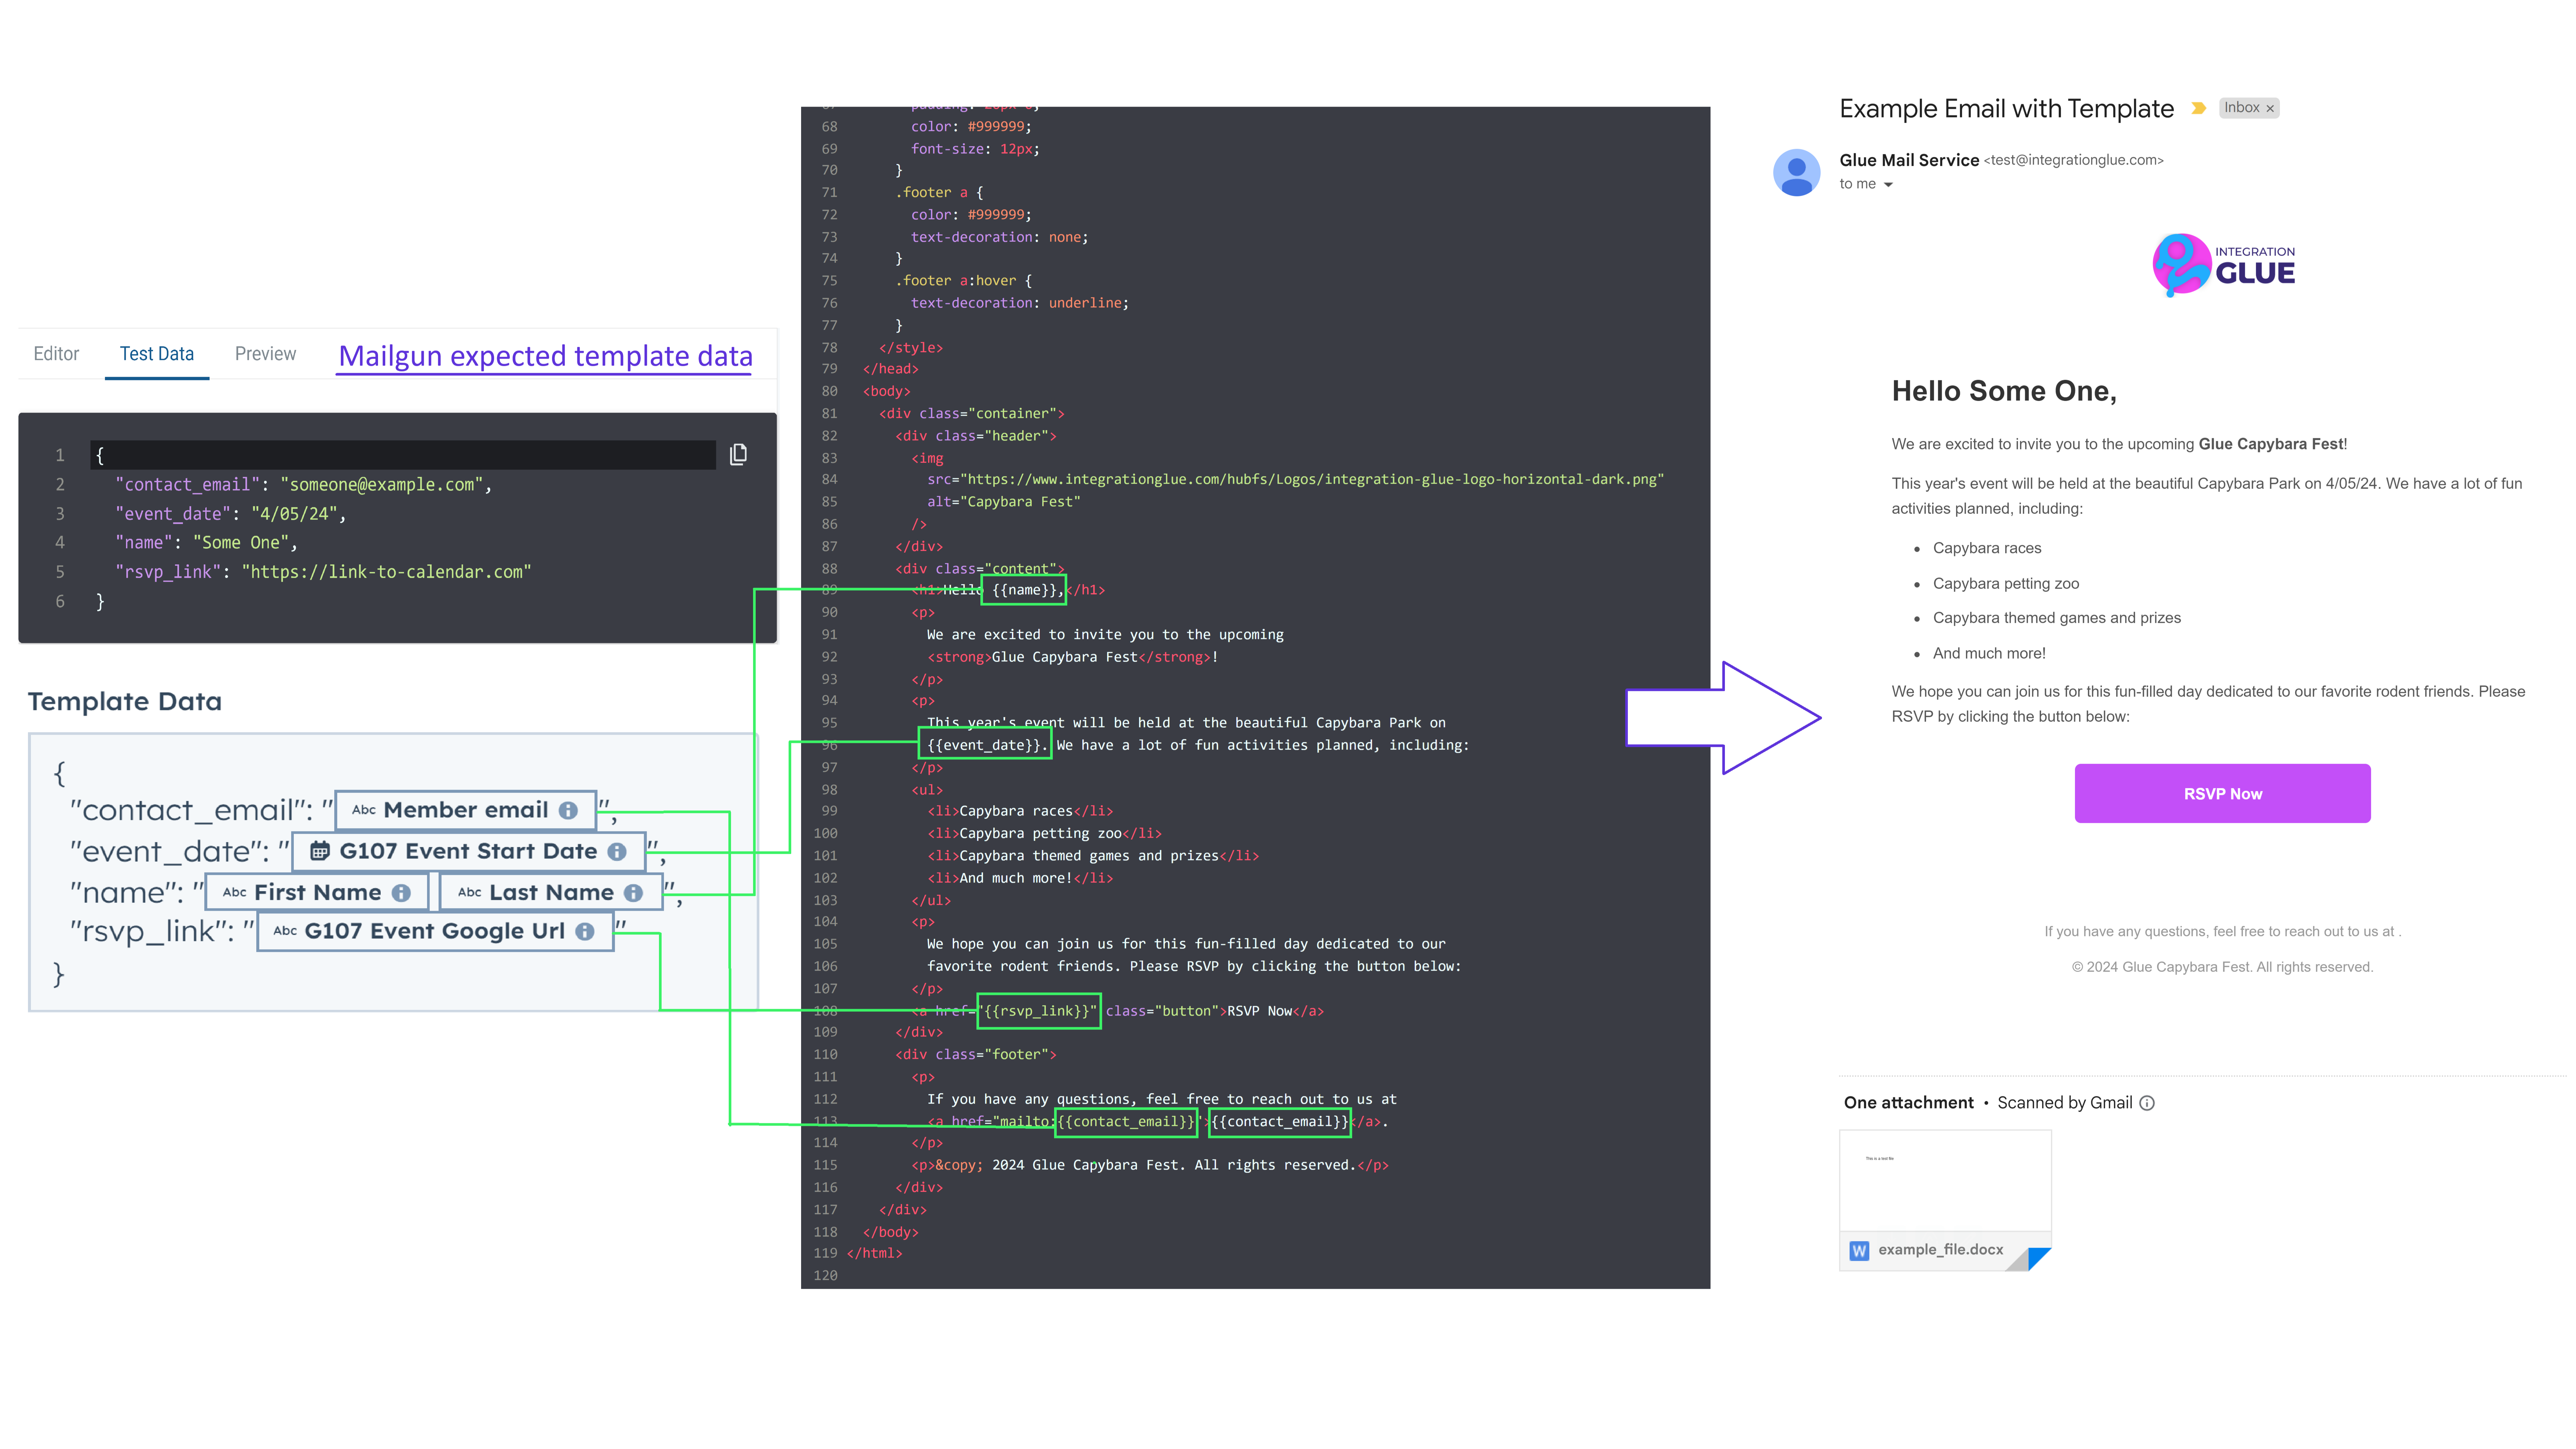
Task: Select the Test Data tab
Action: (x=157, y=354)
